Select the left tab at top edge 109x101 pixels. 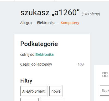tap(7, 1)
